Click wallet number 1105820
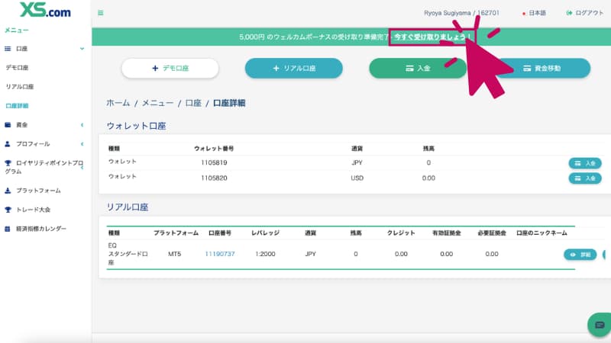 [214, 178]
